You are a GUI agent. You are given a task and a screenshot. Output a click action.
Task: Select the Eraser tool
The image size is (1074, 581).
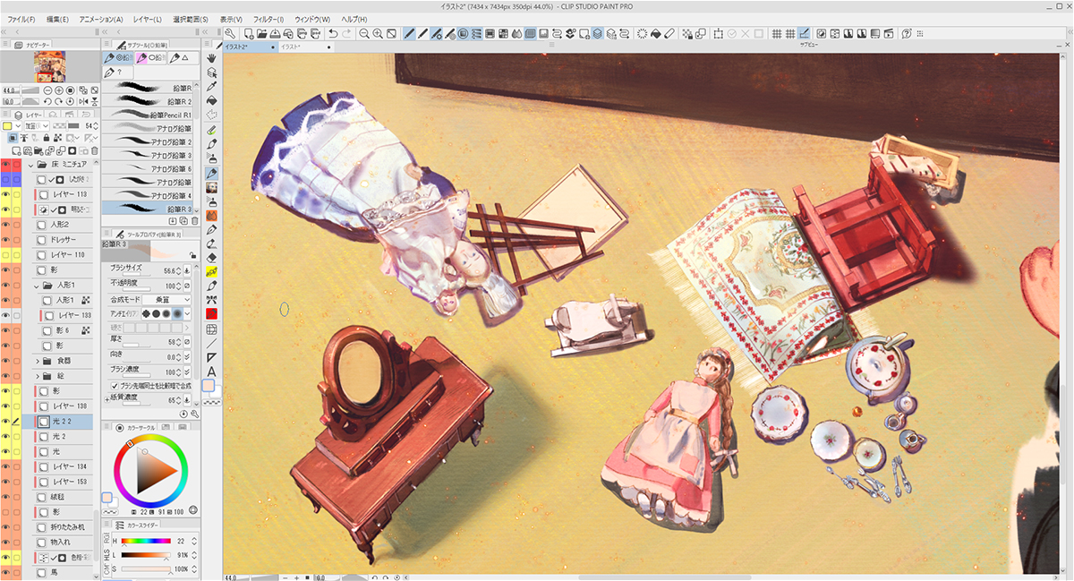212,257
